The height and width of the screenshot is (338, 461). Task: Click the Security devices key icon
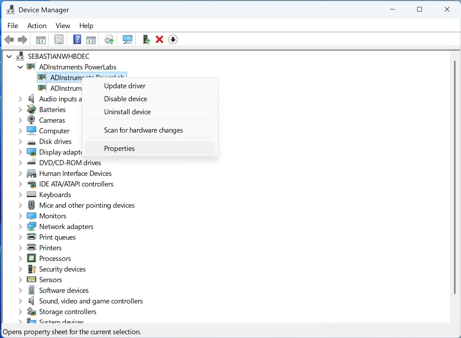32,269
